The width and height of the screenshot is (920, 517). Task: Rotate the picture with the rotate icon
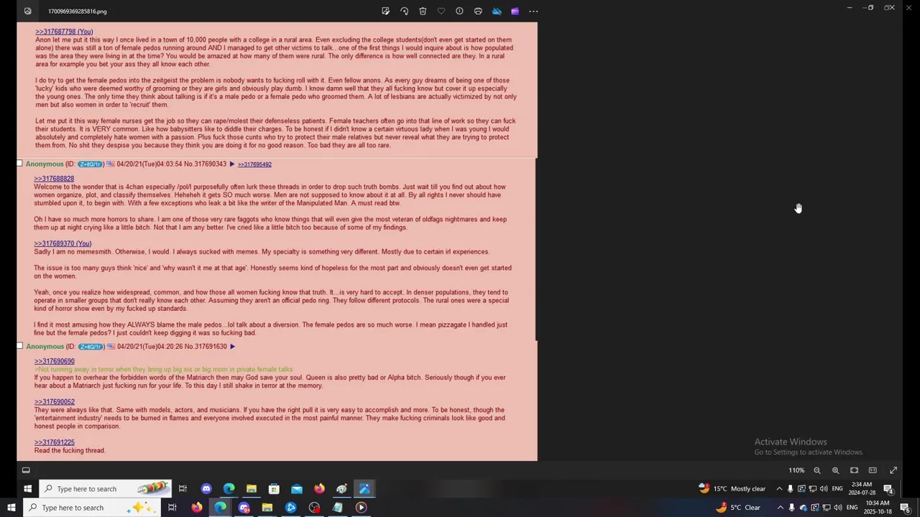pyautogui.click(x=404, y=11)
